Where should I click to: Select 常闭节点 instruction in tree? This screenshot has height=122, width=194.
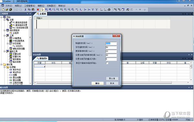point(16,72)
